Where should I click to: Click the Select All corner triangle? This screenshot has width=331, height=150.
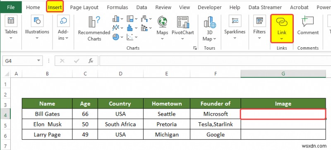(7, 74)
